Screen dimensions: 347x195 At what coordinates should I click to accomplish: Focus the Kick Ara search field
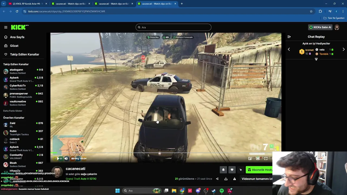173,27
